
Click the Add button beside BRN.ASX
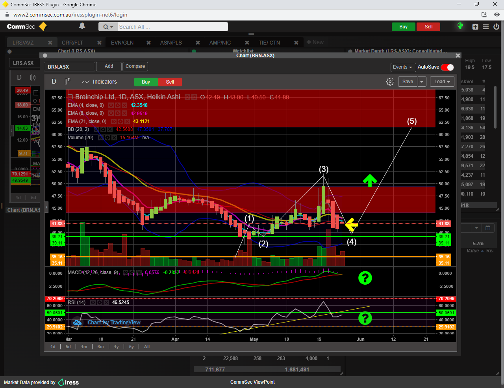point(109,66)
